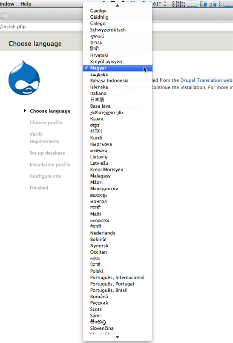Click the dropdown scroll-up arrow
The width and height of the screenshot is (233, 343).
pos(118,5)
